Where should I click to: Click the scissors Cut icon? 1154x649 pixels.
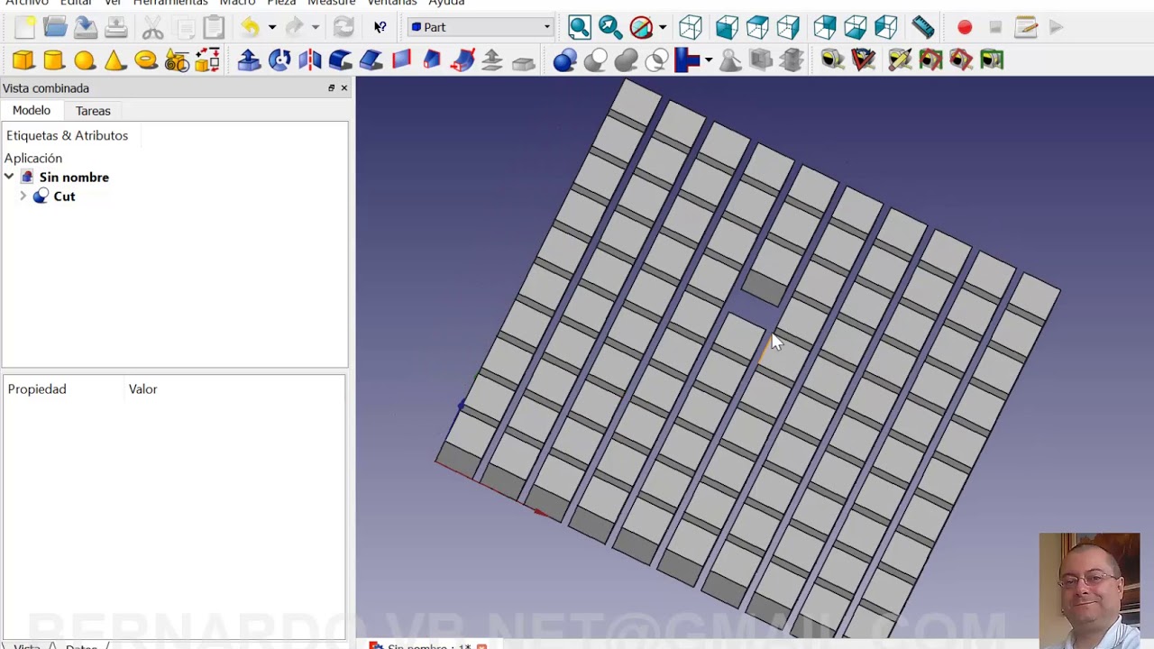point(152,28)
